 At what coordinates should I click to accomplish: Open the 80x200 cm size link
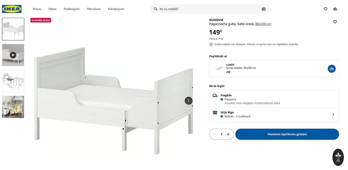(263, 24)
